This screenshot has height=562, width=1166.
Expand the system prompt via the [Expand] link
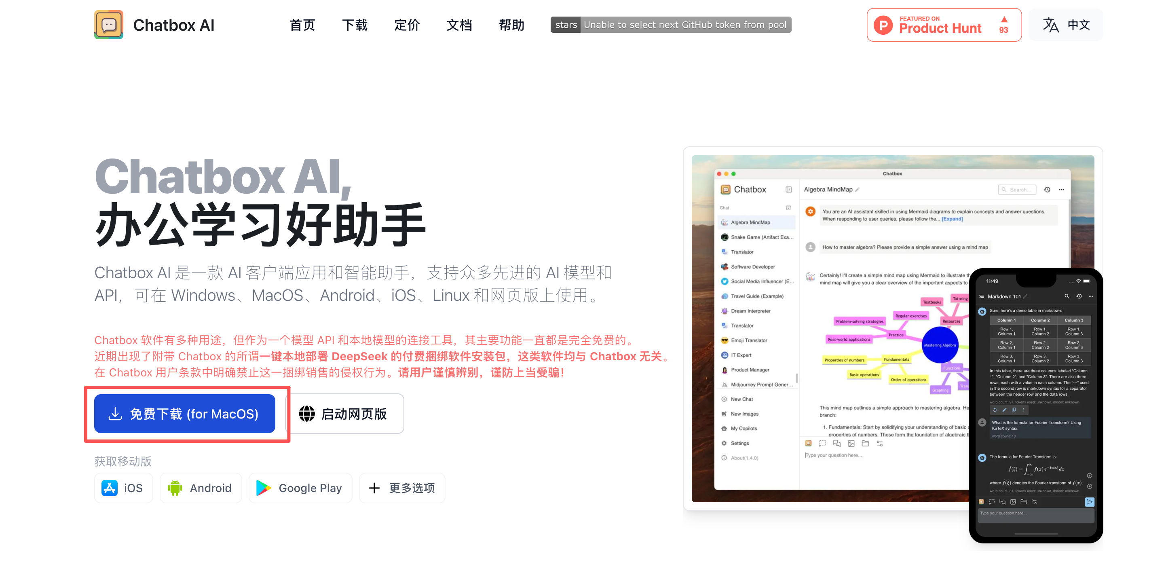[952, 219]
